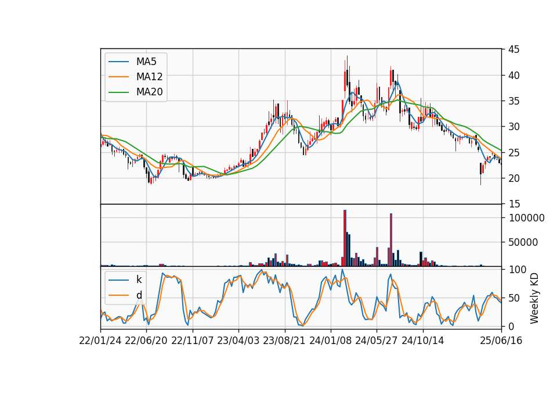
Task: Click the MA5 legend label
Action: (x=146, y=62)
